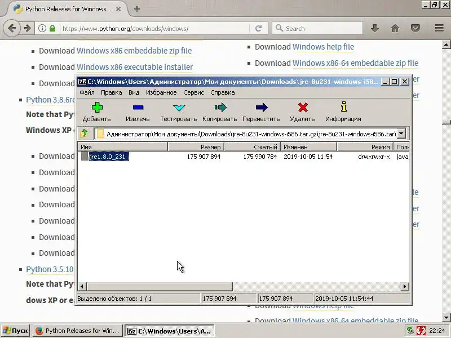Click the browser page scroll down arrow
451x338 pixels.
446,318
